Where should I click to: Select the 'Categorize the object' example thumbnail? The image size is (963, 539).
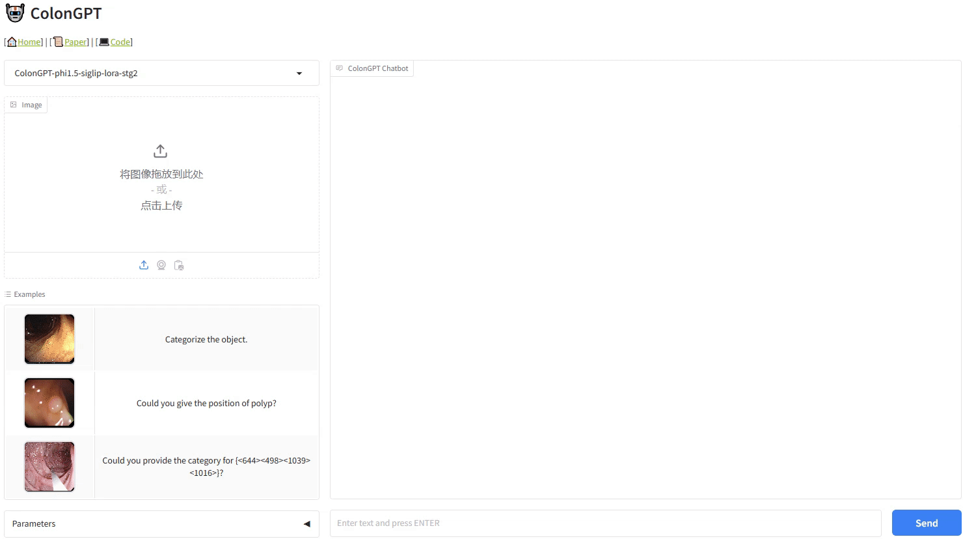(x=49, y=339)
